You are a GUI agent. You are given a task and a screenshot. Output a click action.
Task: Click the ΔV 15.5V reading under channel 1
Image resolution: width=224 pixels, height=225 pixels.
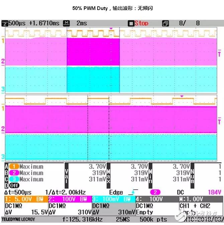(x=26, y=212)
